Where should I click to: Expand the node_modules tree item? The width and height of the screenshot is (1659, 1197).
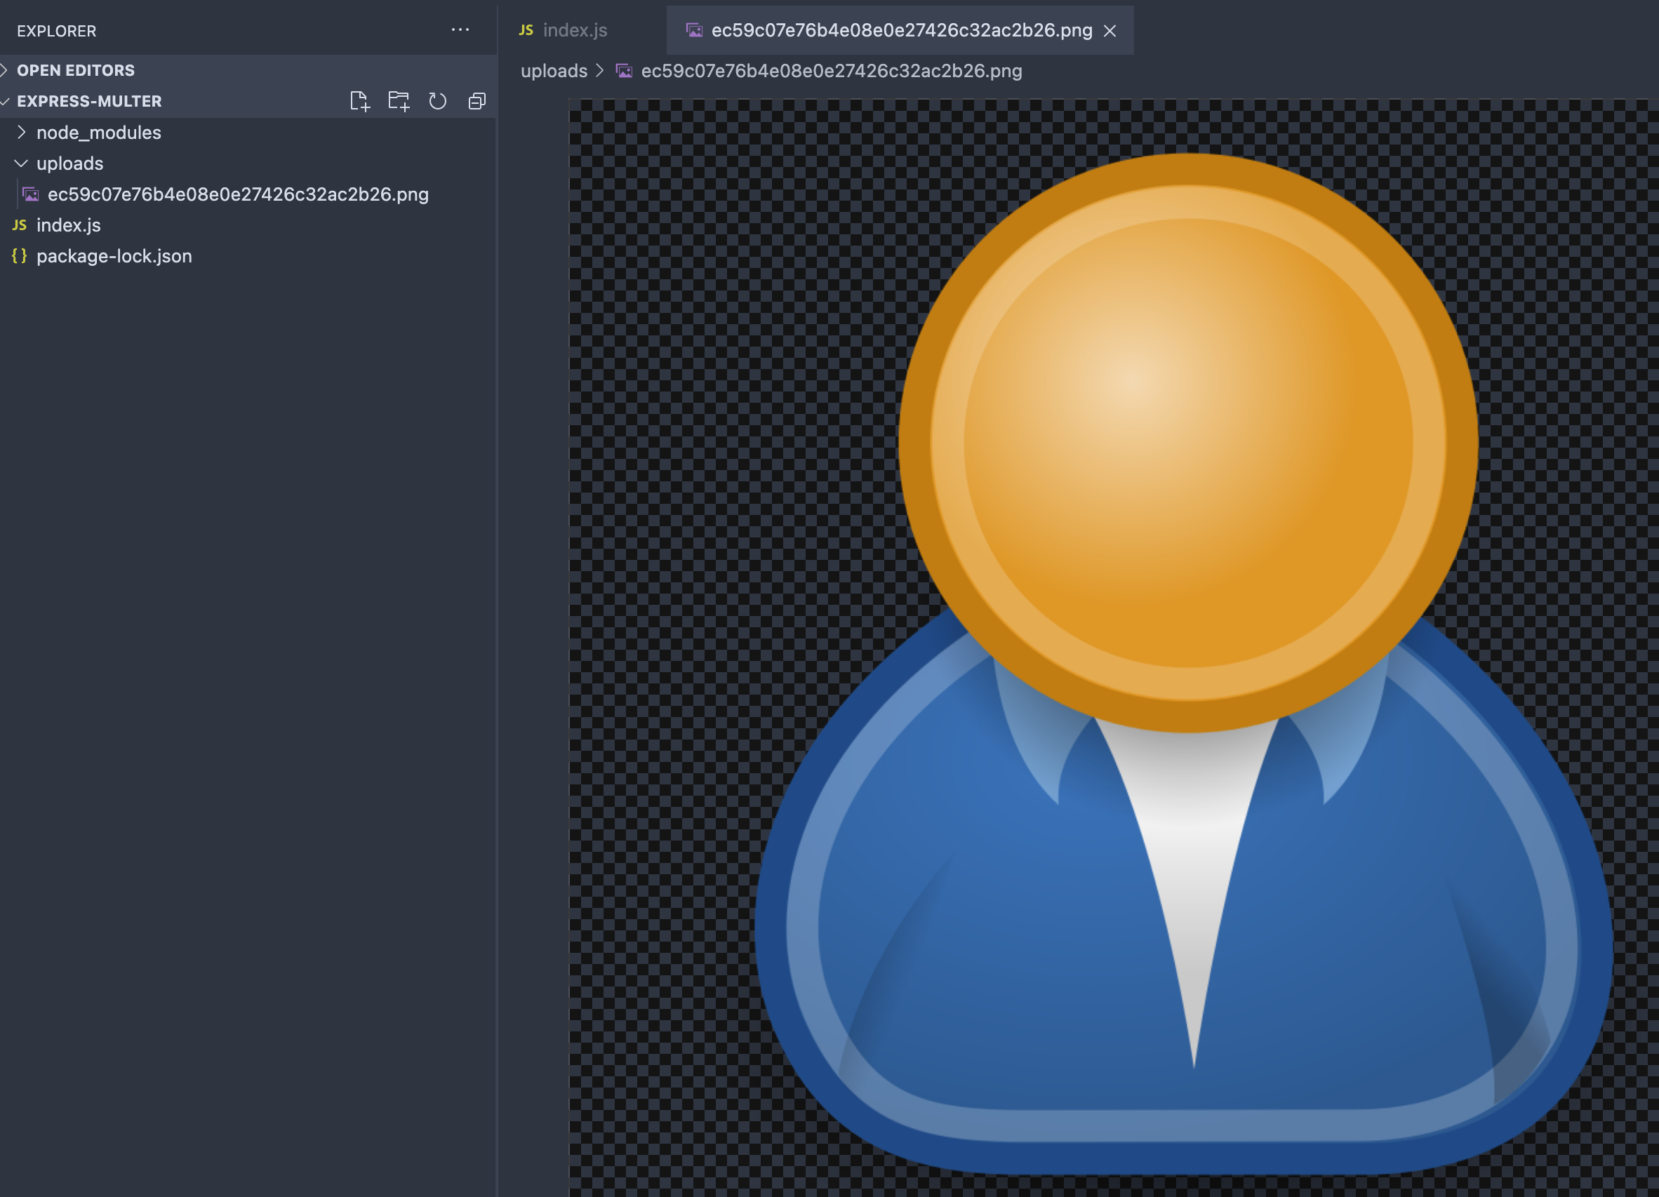point(23,131)
